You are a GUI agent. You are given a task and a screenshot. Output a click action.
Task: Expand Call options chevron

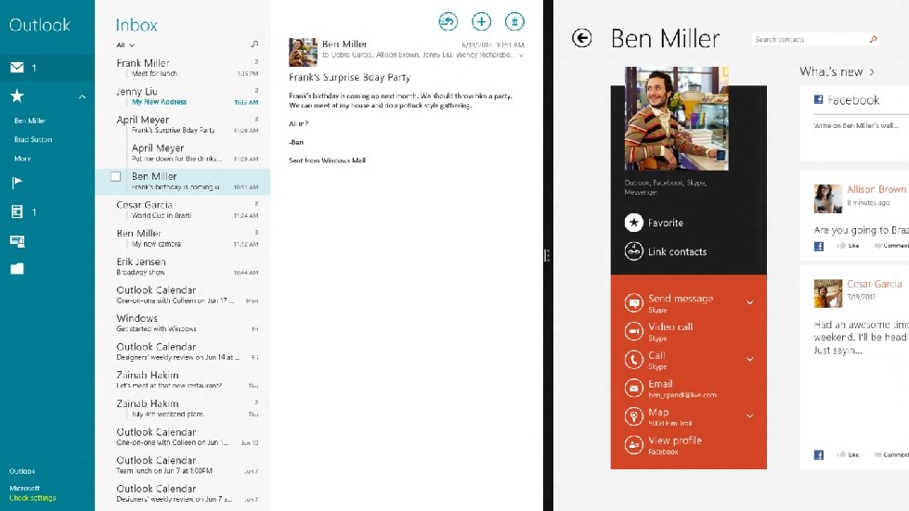coord(750,359)
